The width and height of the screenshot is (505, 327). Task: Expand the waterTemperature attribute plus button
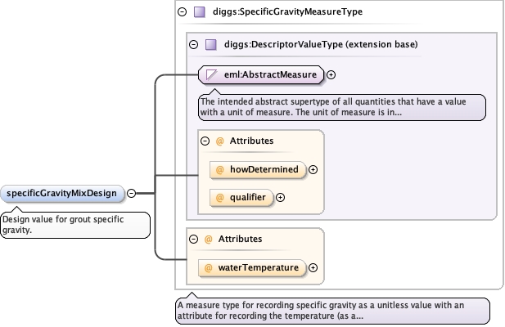[x=313, y=267]
